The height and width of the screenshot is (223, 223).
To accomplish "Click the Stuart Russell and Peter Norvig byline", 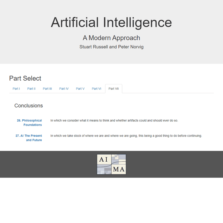I will pos(111,47).
